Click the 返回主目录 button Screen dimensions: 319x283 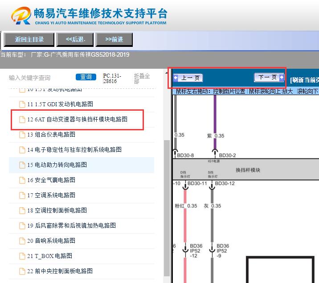pyautogui.click(x=29, y=39)
